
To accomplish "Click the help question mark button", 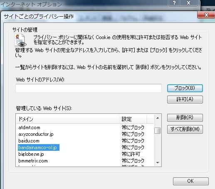I will click(x=174, y=3).
